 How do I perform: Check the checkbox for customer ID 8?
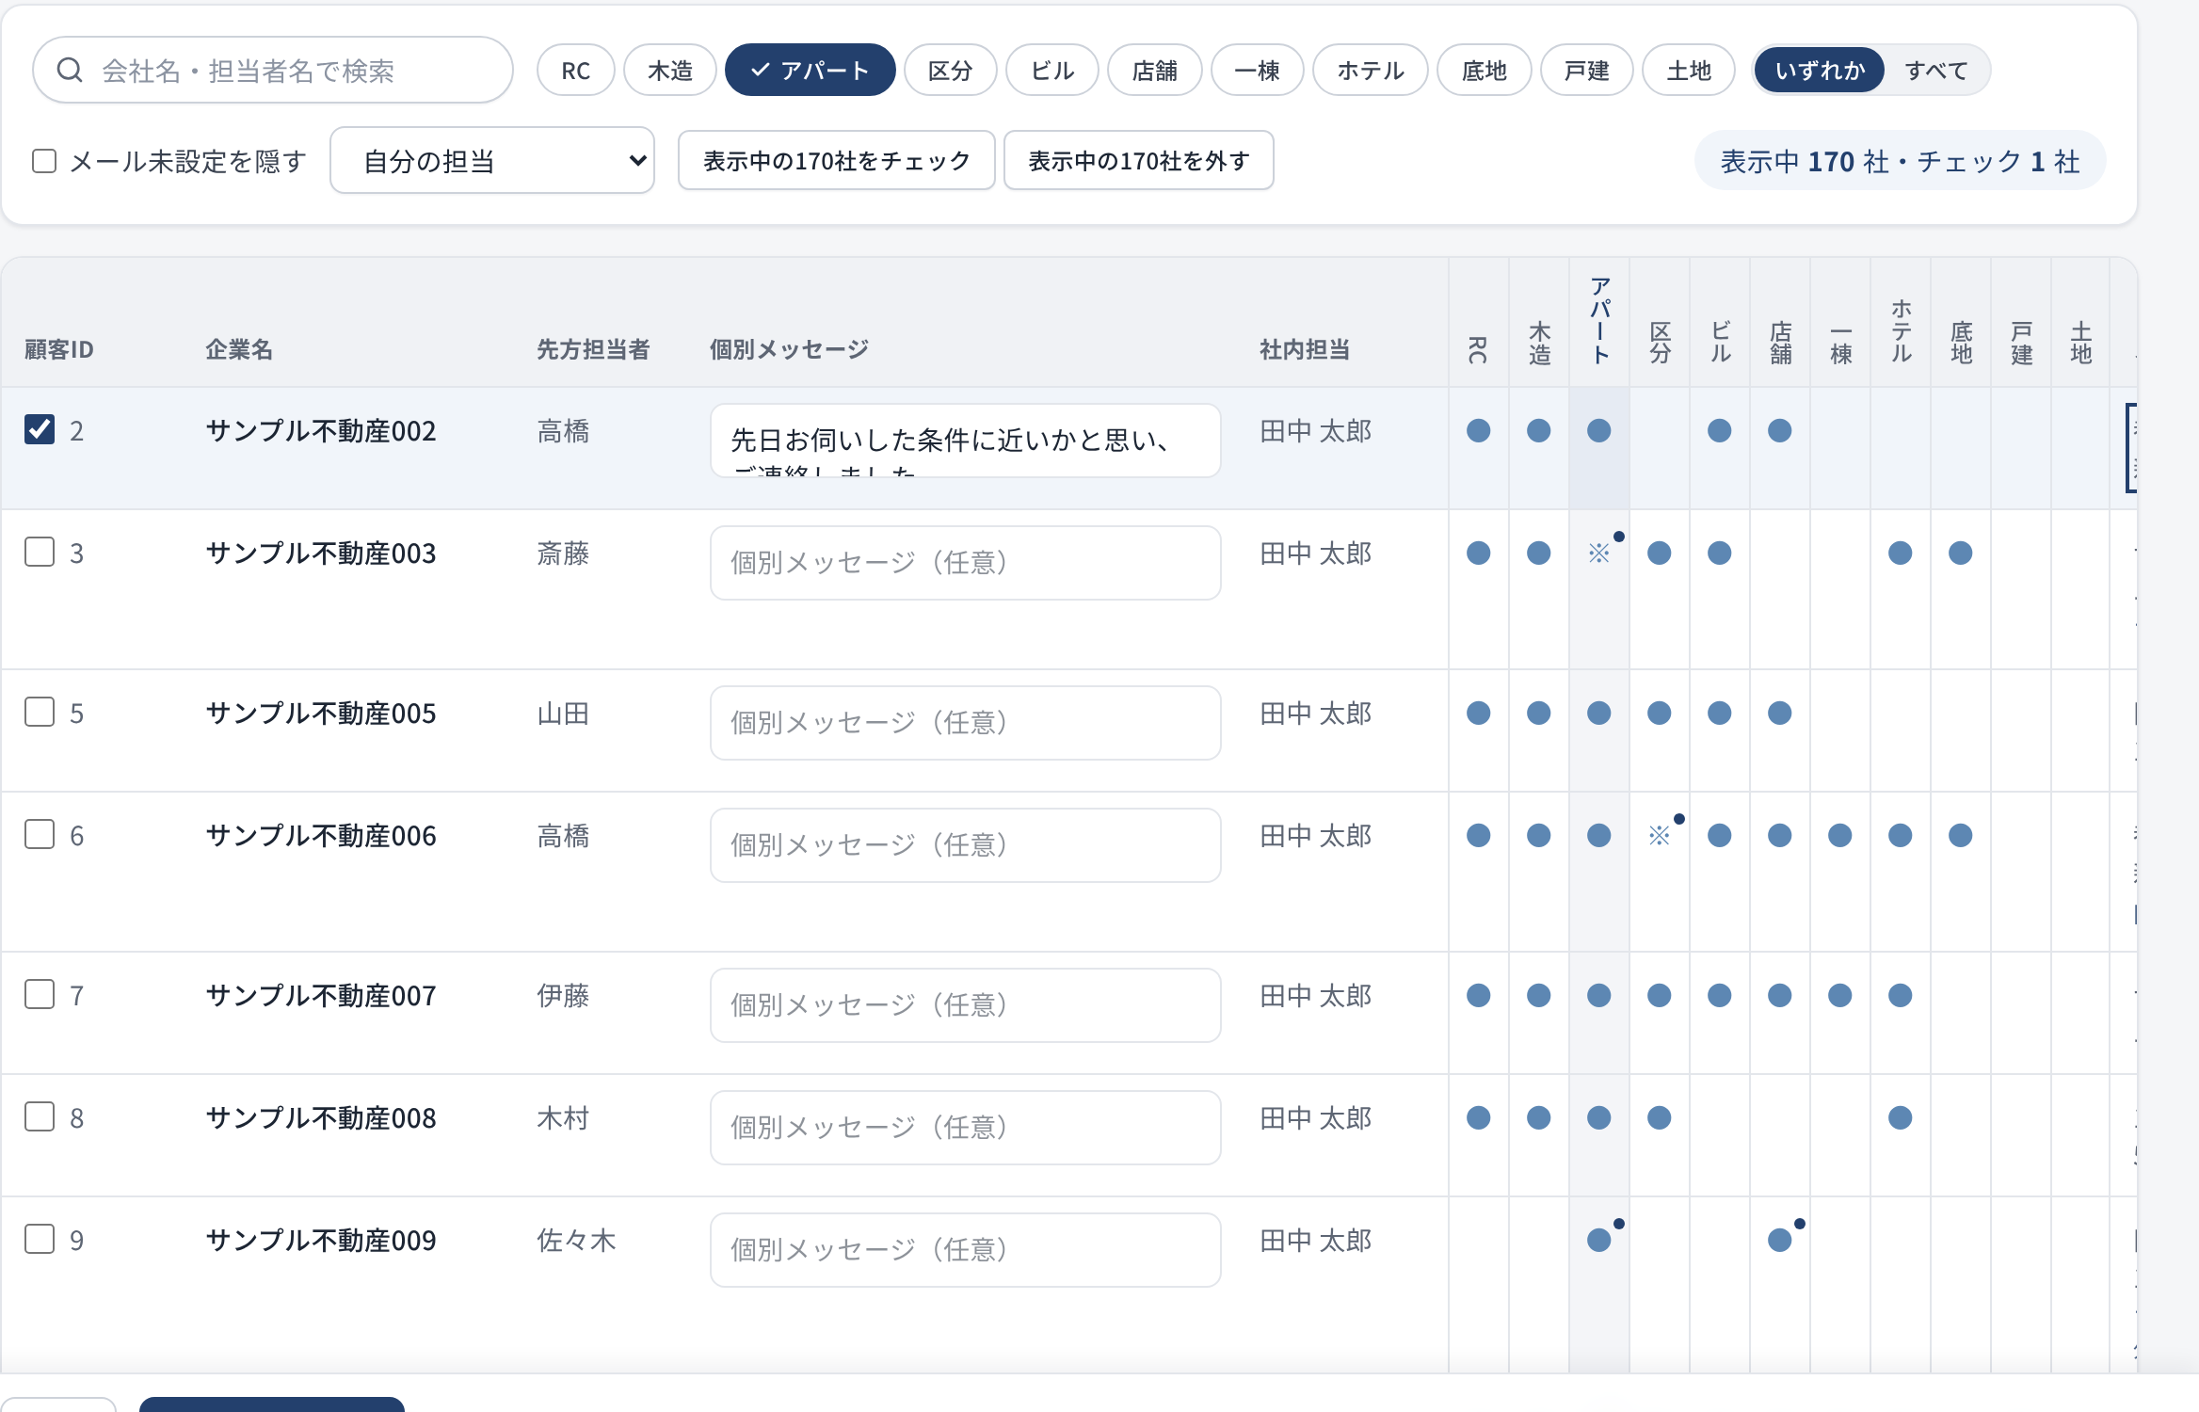tap(40, 1116)
